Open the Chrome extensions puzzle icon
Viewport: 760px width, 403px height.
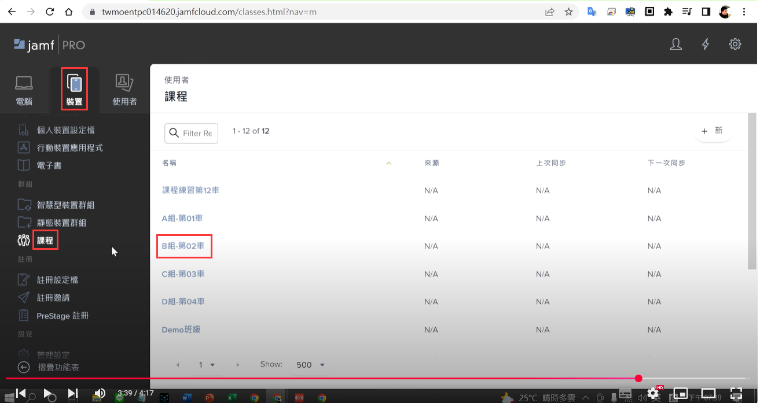(x=668, y=12)
